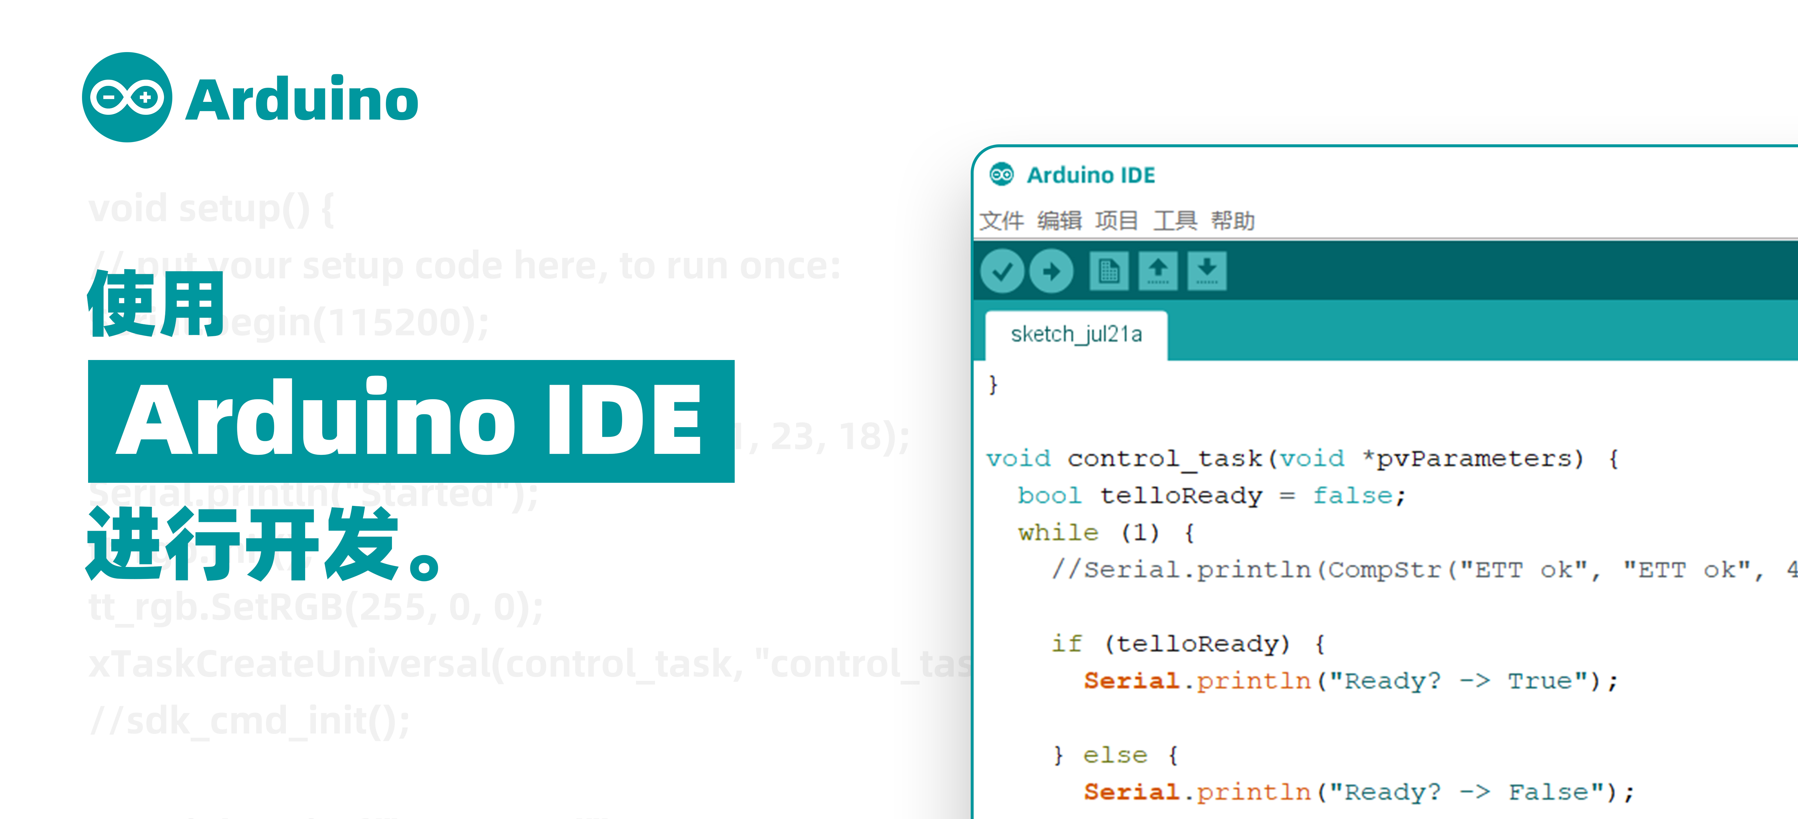Open the 文件 menu
Viewport: 1798px width, 819px height.
(x=1001, y=221)
